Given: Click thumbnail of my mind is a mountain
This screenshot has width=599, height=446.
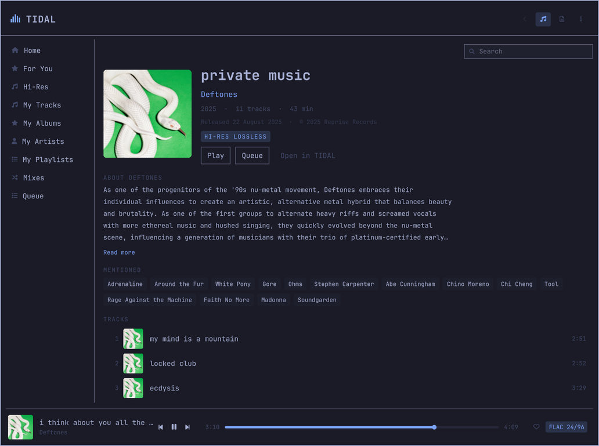Looking at the screenshot, I should click(133, 339).
